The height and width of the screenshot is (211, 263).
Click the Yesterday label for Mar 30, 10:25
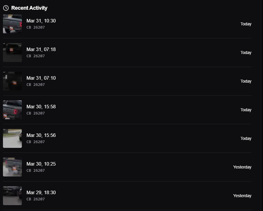click(x=242, y=167)
